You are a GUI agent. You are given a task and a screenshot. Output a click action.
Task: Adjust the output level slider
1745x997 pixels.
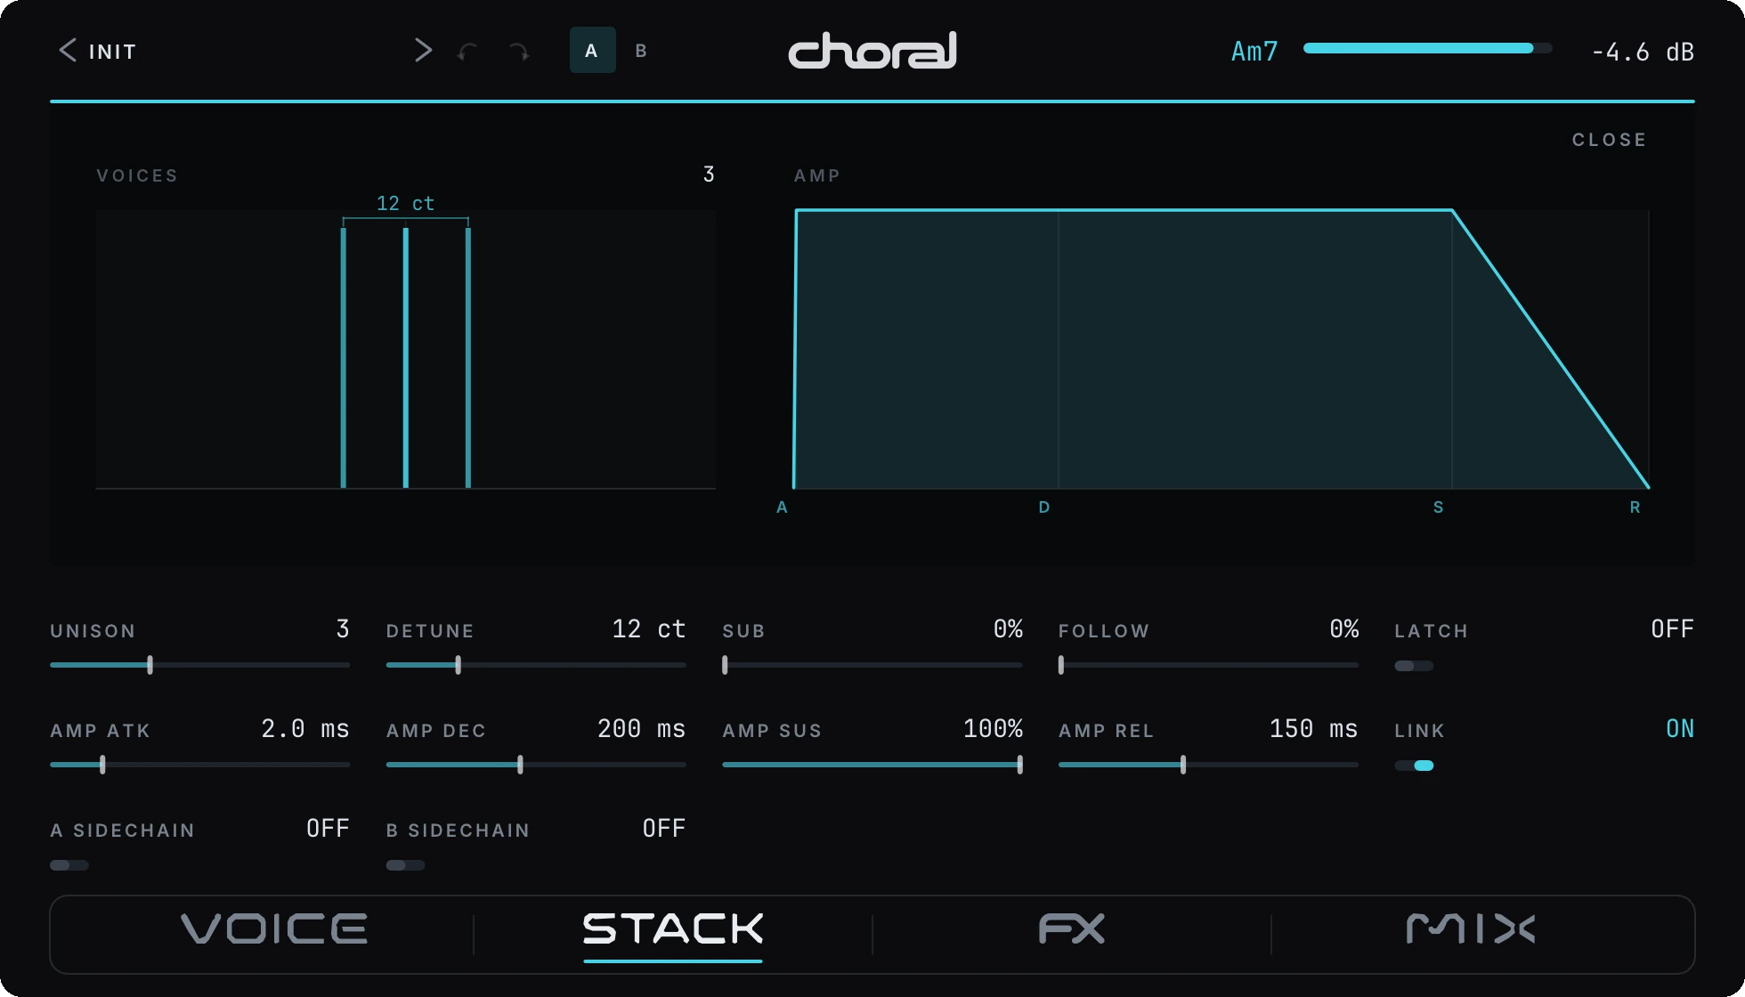coord(1427,48)
